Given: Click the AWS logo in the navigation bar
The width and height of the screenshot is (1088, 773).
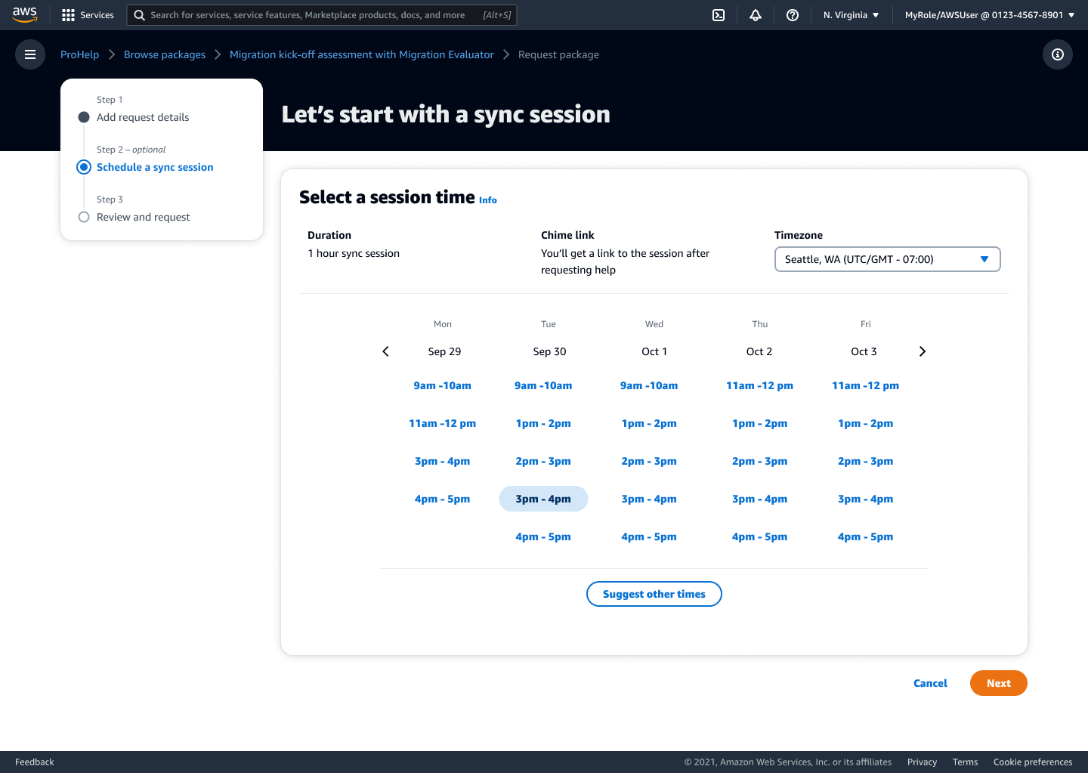Looking at the screenshot, I should coord(25,14).
